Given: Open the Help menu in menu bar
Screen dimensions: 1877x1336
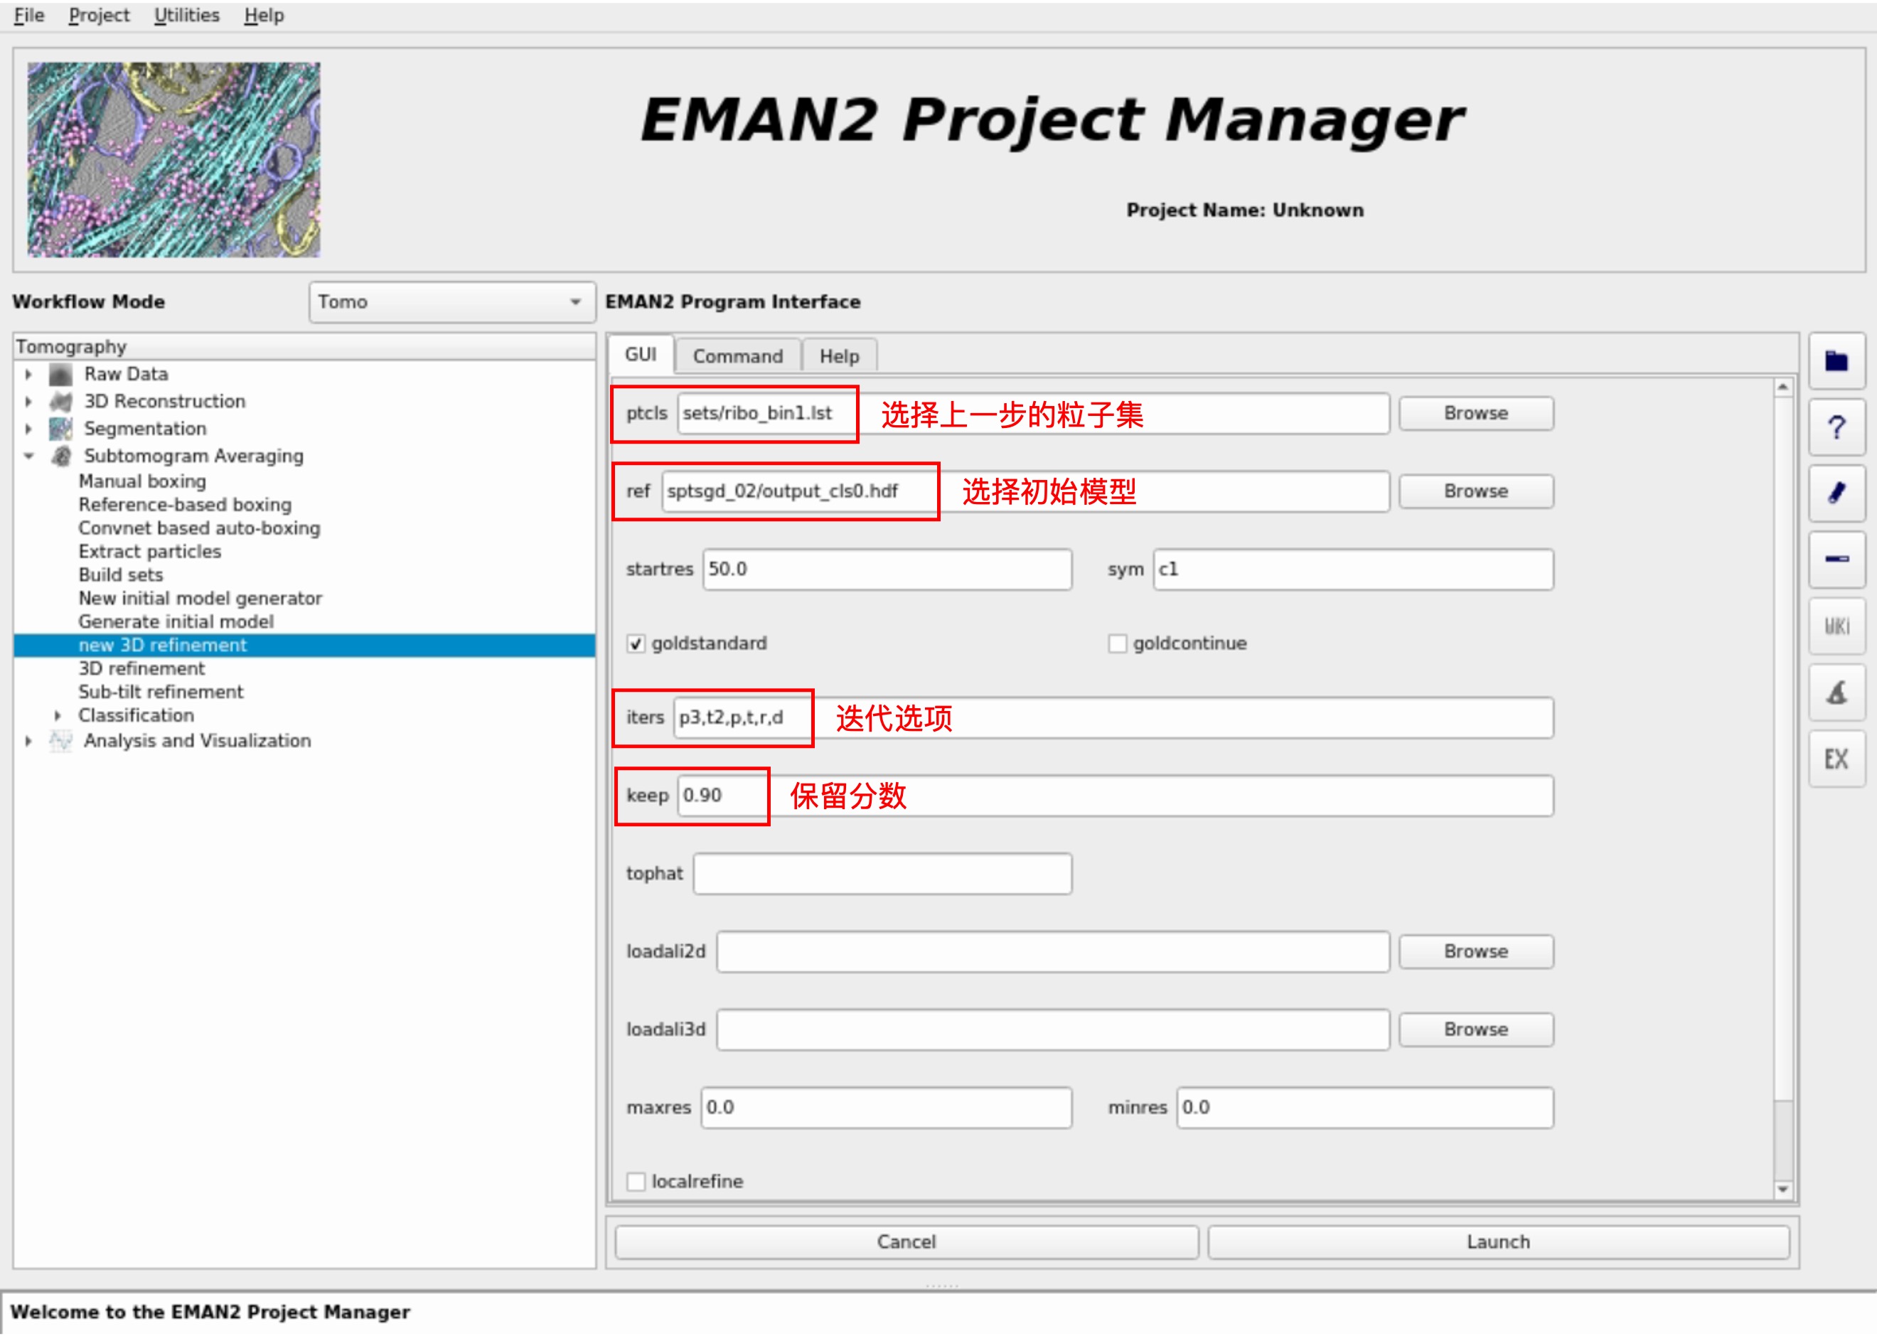Looking at the screenshot, I should [263, 16].
